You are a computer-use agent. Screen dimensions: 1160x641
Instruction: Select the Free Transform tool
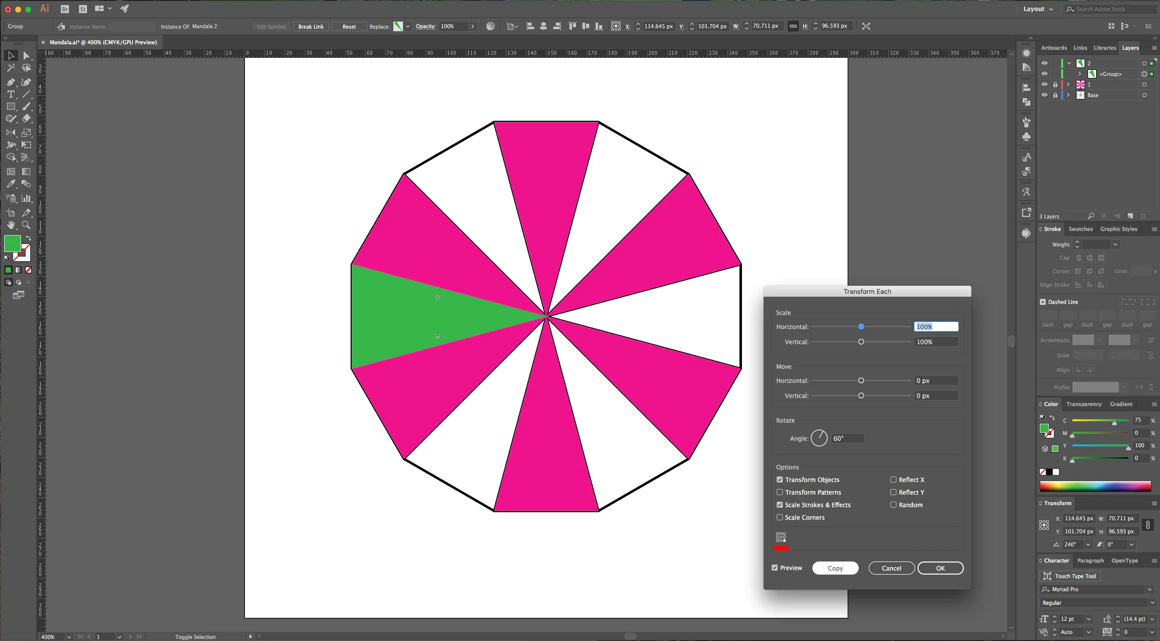[x=27, y=145]
